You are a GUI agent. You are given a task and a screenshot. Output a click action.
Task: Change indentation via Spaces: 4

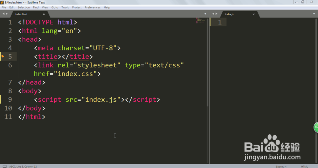pos(281,167)
